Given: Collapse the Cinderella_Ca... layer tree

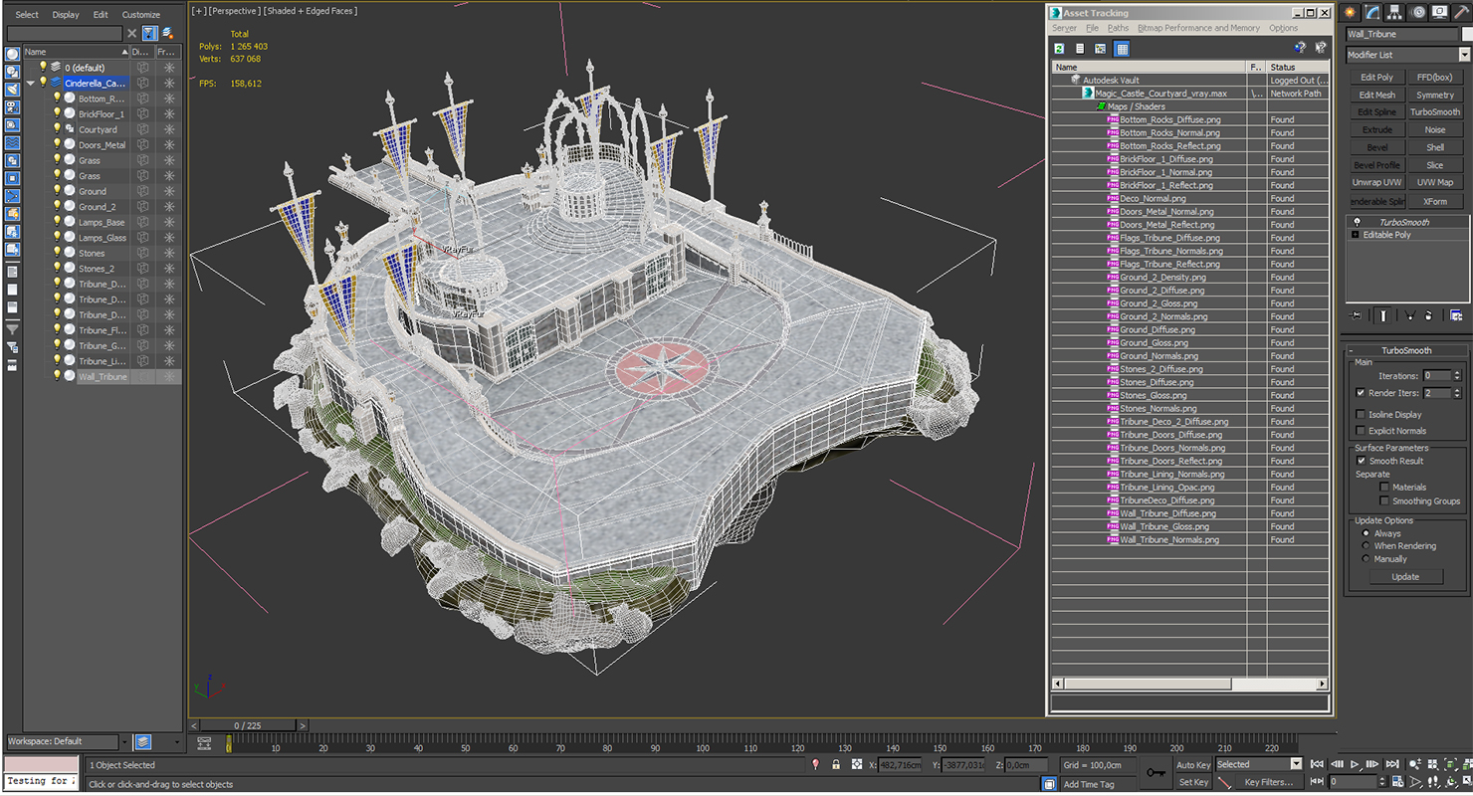Looking at the screenshot, I should (30, 84).
